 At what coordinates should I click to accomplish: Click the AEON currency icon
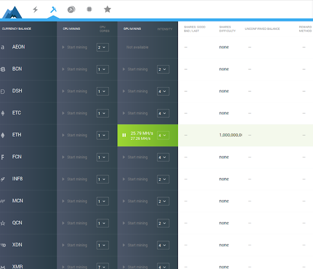click(x=2, y=47)
